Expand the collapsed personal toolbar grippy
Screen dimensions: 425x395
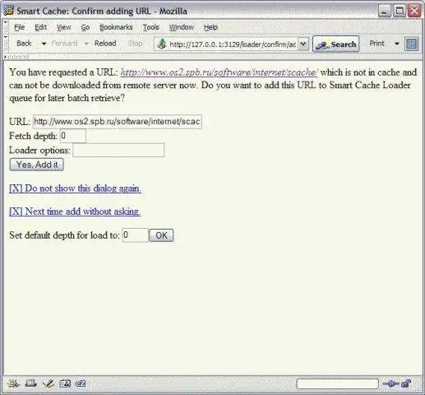(x=16, y=57)
